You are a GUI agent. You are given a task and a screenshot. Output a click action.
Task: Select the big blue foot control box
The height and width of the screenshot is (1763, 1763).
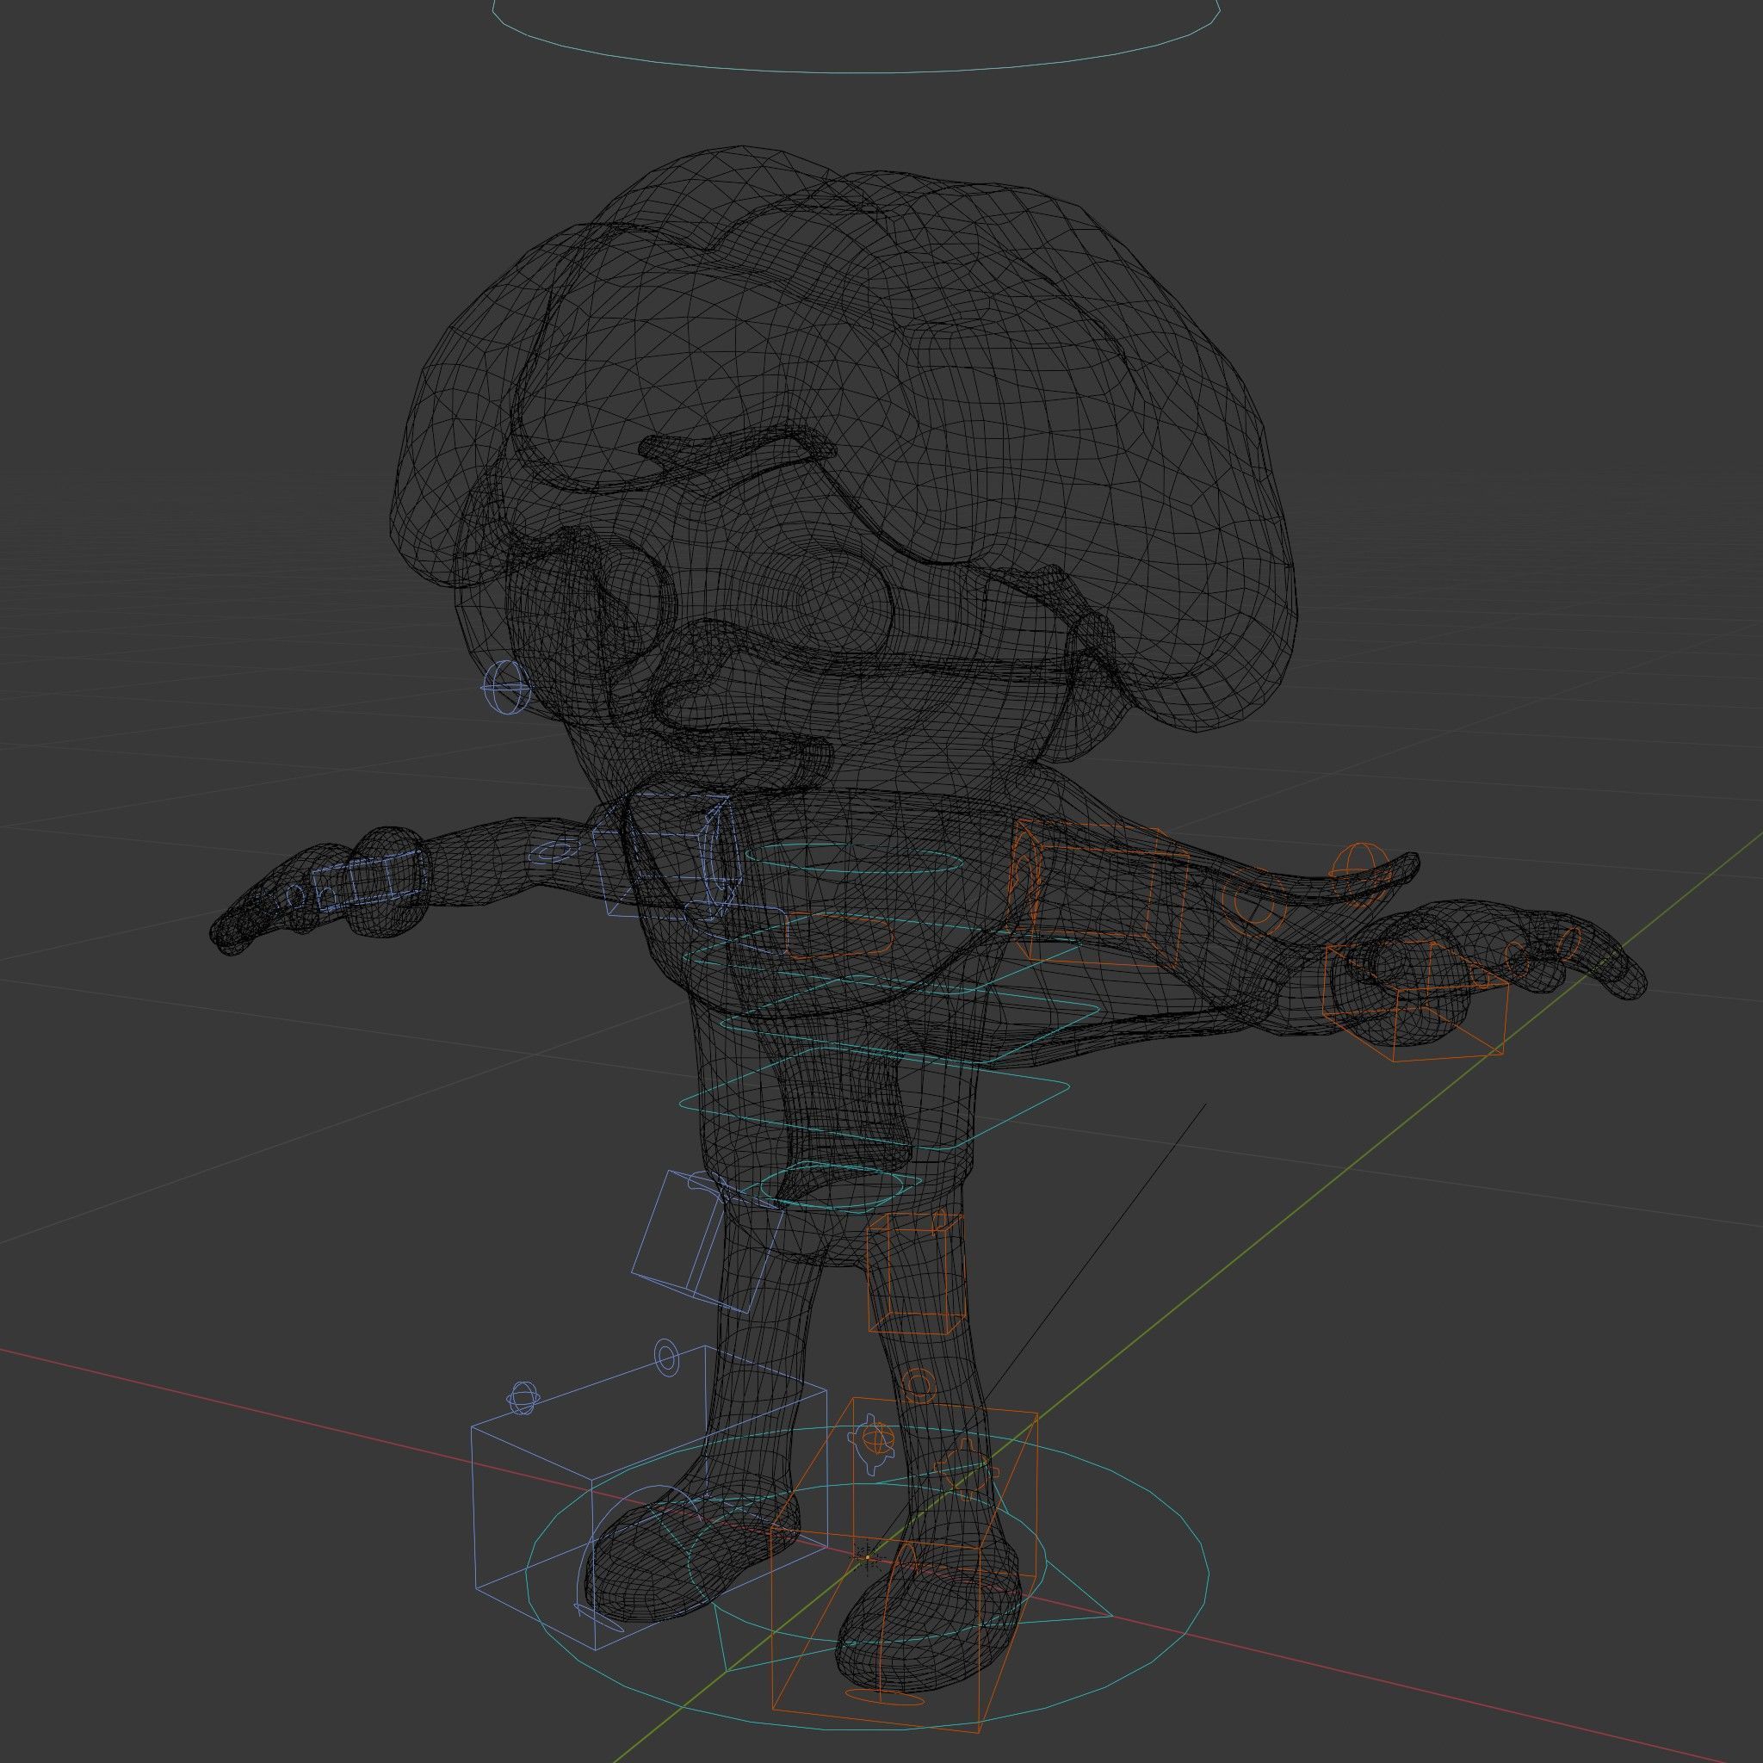[x=649, y=1496]
